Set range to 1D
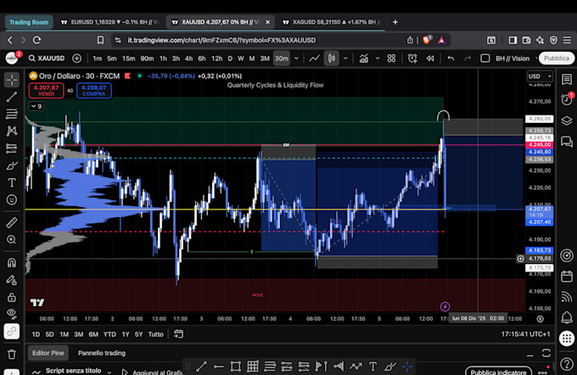The height and width of the screenshot is (375, 577). pos(36,334)
